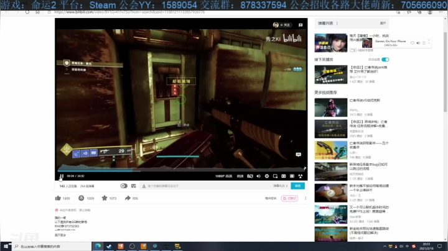Open more options three-dot menu below player
Viewport: 448px width, 251px height.
point(306,198)
